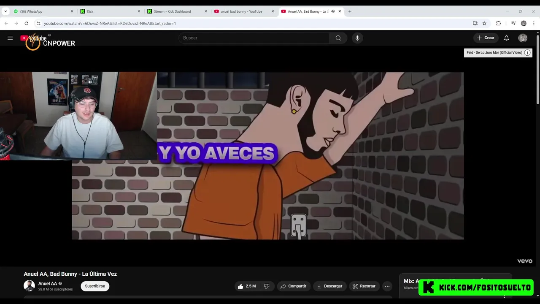This screenshot has height=304, width=540.
Task: Open the YouTube account avatar menu
Action: point(523,38)
